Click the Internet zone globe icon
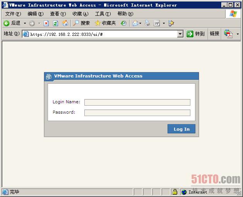Image resolution: width=243 pixels, height=197 pixels. [x=184, y=192]
